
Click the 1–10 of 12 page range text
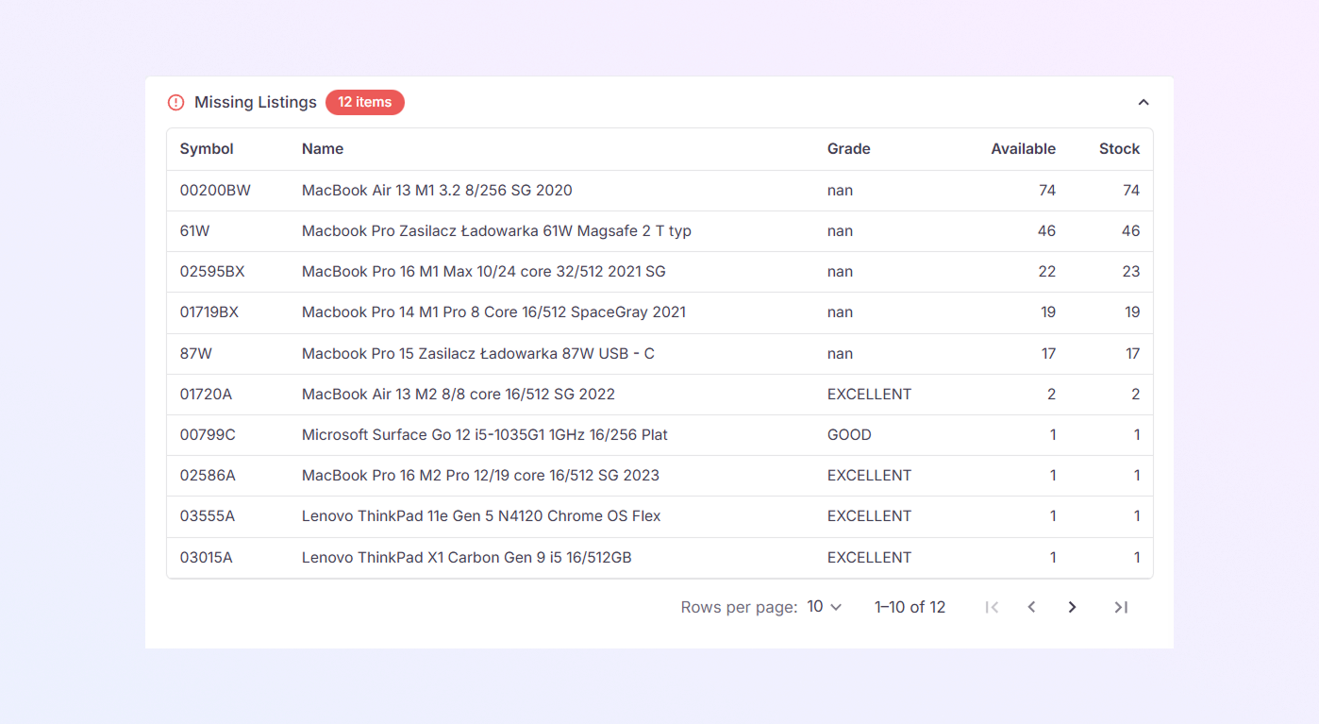pyautogui.click(x=910, y=607)
